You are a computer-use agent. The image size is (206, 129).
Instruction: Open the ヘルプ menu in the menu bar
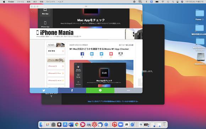(60, 2)
